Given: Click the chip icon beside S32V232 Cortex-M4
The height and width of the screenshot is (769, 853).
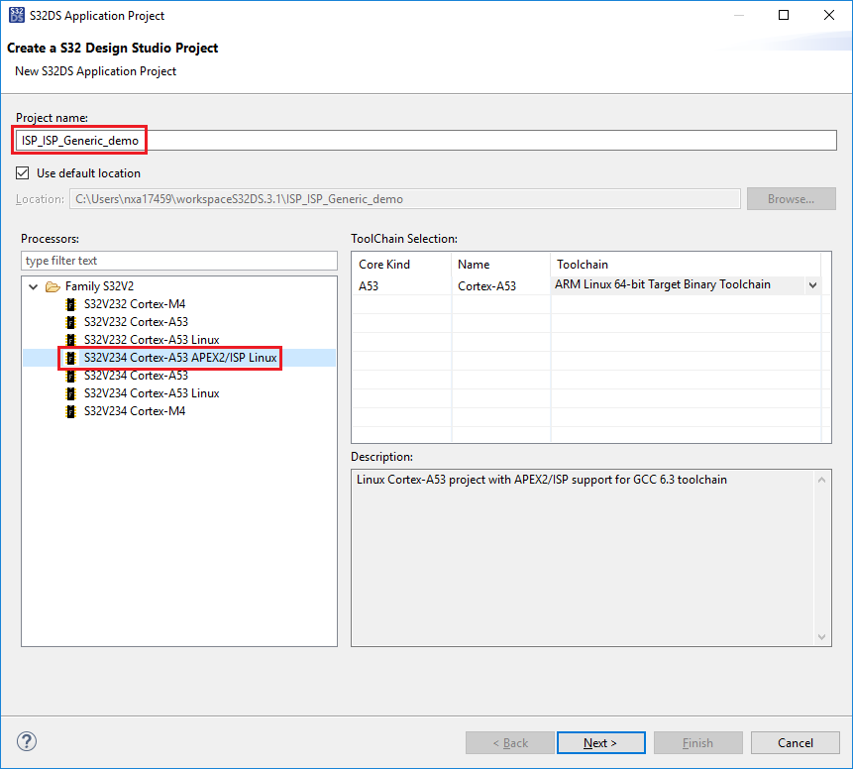Looking at the screenshot, I should pos(70,304).
